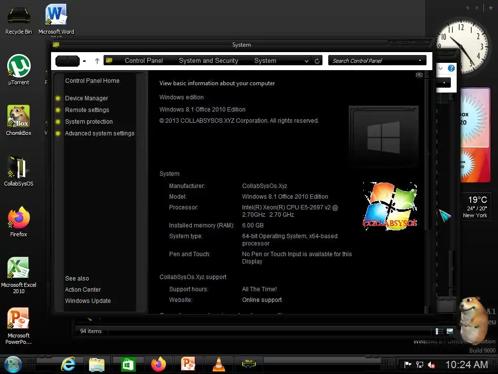498x374 pixels.
Task: Open the Action Center flag tray icon
Action: [x=408, y=364]
